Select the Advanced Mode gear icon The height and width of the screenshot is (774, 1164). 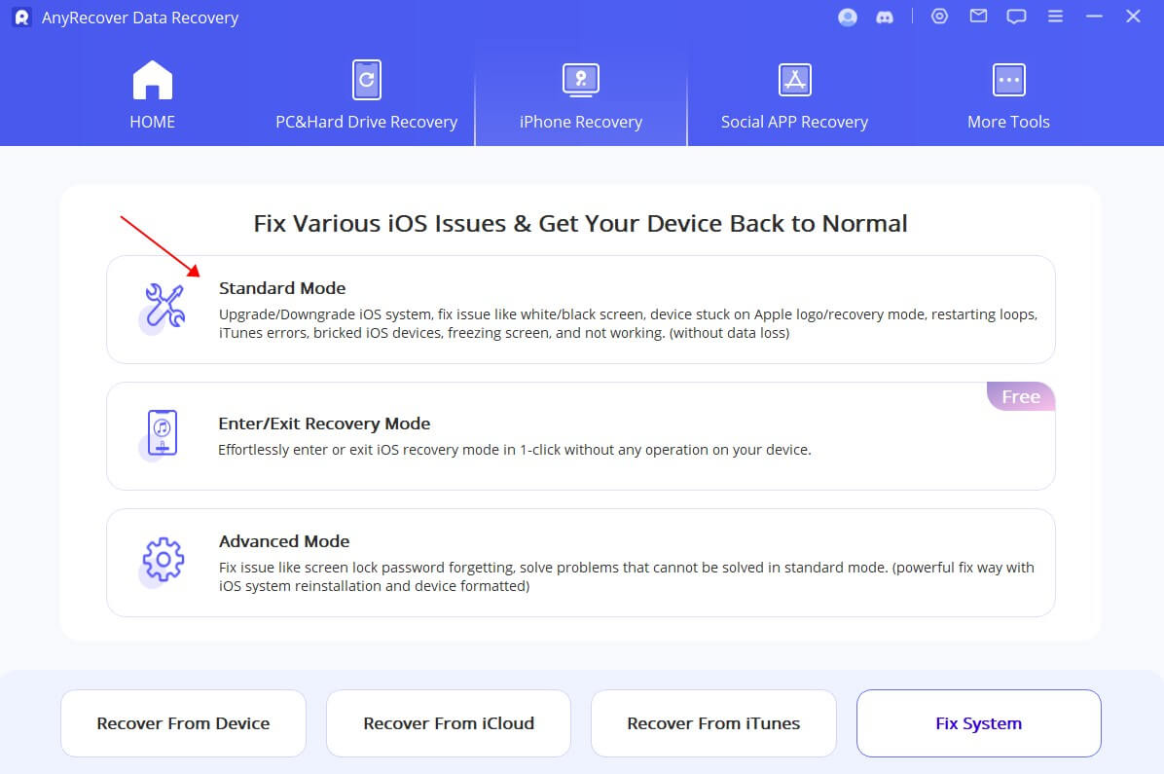coord(163,561)
